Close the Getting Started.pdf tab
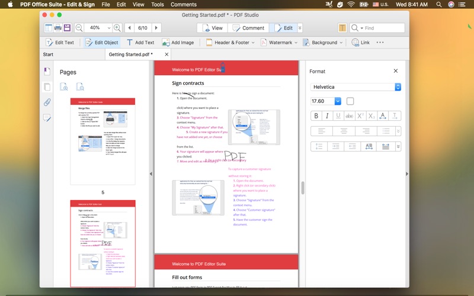The width and height of the screenshot is (474, 296). tap(166, 54)
